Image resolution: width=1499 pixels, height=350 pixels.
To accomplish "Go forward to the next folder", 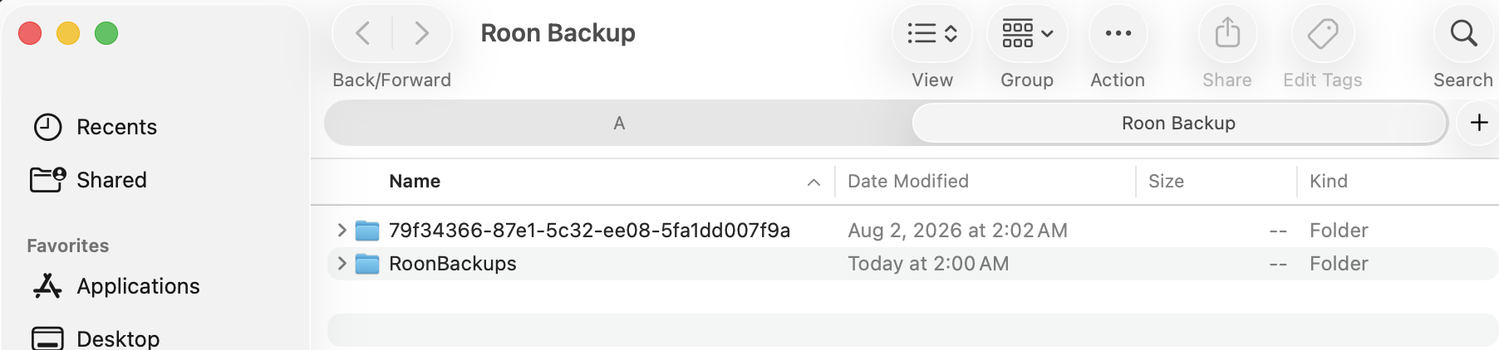I will [x=422, y=33].
